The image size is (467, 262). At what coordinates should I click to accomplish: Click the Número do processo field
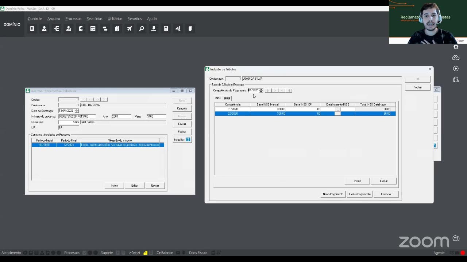click(77, 116)
